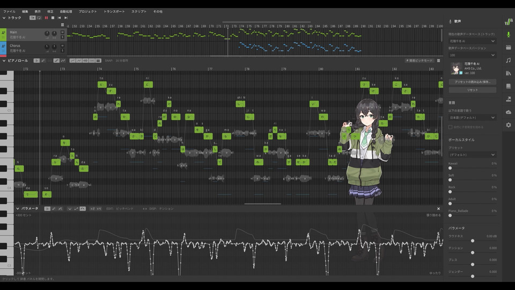
Task: Open voice database version dropdown 100
Action: [472, 55]
